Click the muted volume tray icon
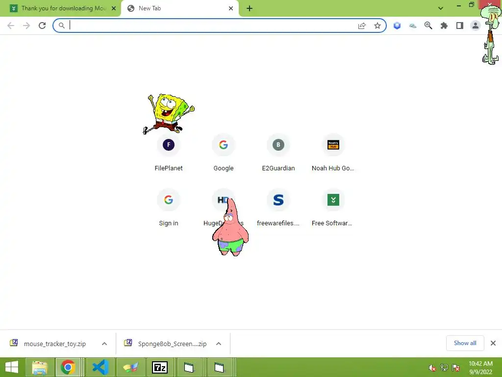Screen dimensions: 502x377 click(432, 368)
